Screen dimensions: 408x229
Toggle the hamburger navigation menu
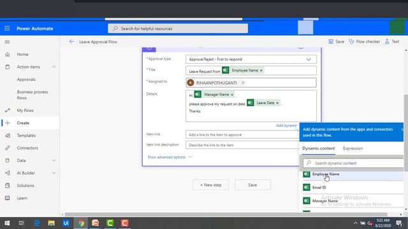click(7, 42)
